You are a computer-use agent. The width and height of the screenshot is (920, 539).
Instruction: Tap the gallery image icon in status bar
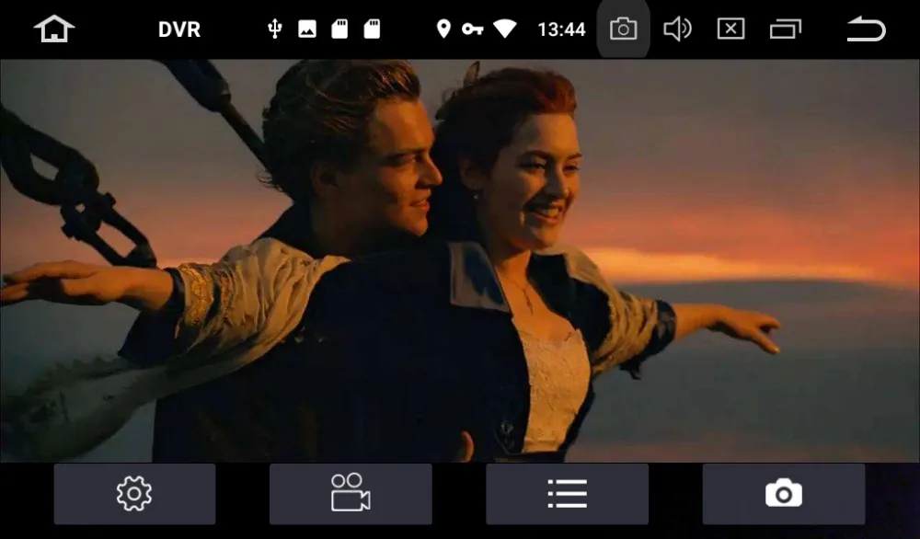coord(306,29)
